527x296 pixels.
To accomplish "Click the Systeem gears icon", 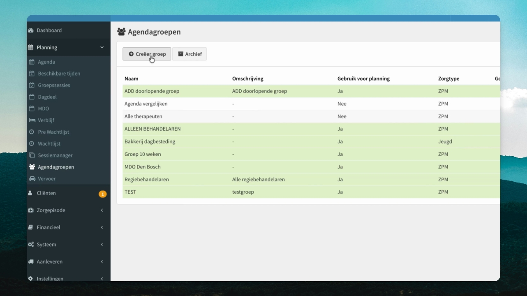I will pyautogui.click(x=31, y=245).
